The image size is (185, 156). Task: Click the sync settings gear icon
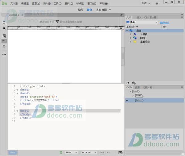point(157,3)
